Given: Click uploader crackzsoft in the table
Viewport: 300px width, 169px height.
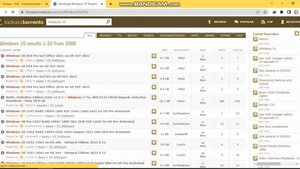Looking at the screenshot, I should [181, 134].
